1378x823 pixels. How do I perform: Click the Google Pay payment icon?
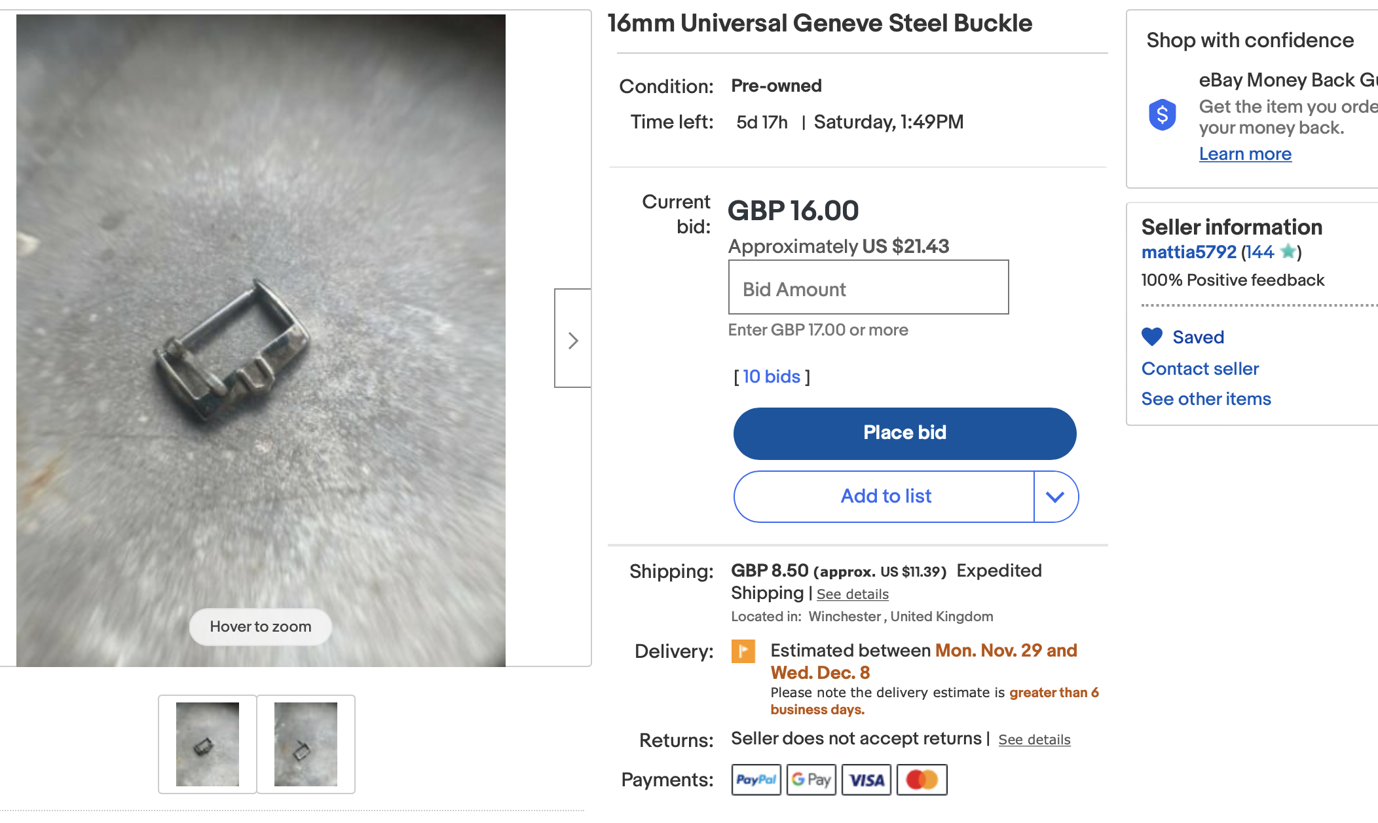click(x=811, y=780)
